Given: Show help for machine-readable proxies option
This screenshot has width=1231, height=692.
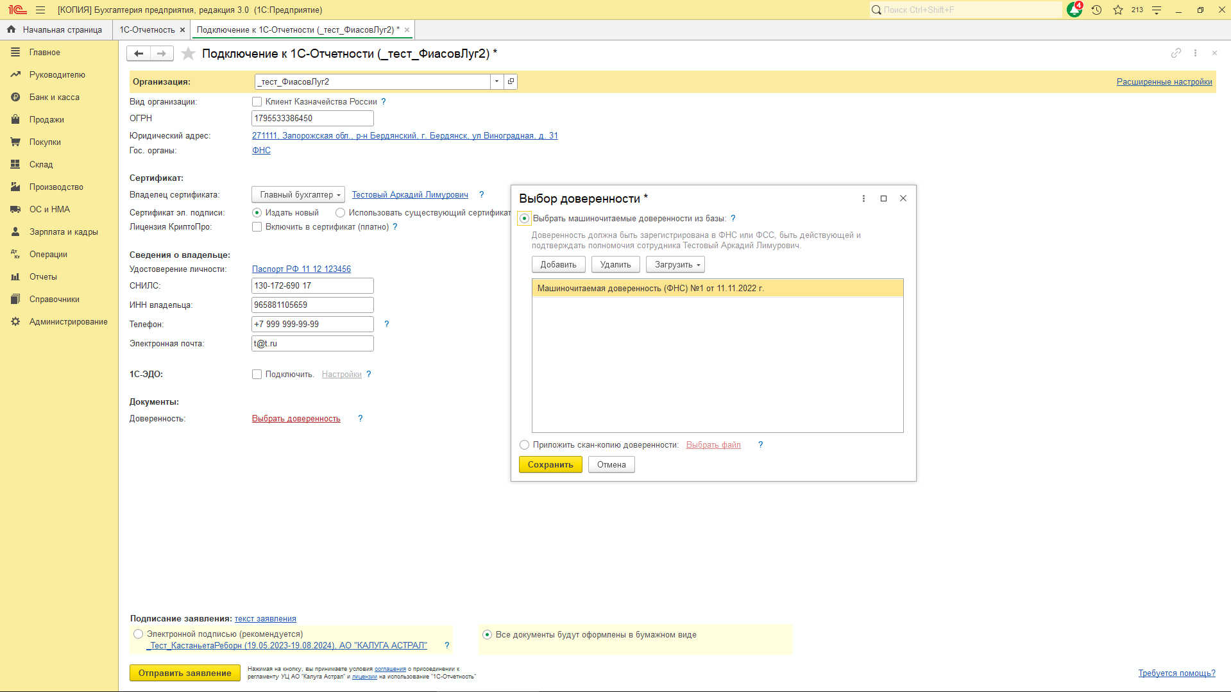Looking at the screenshot, I should 733,218.
